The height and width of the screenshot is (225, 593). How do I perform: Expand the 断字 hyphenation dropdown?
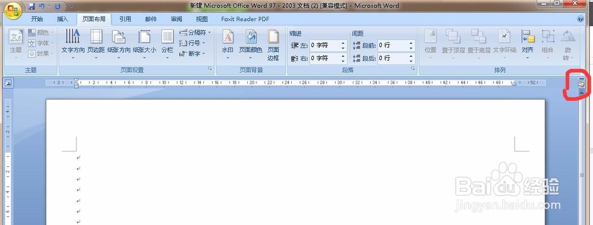(x=192, y=54)
